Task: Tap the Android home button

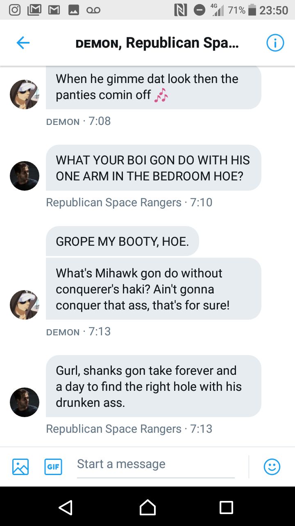Action: (x=147, y=507)
